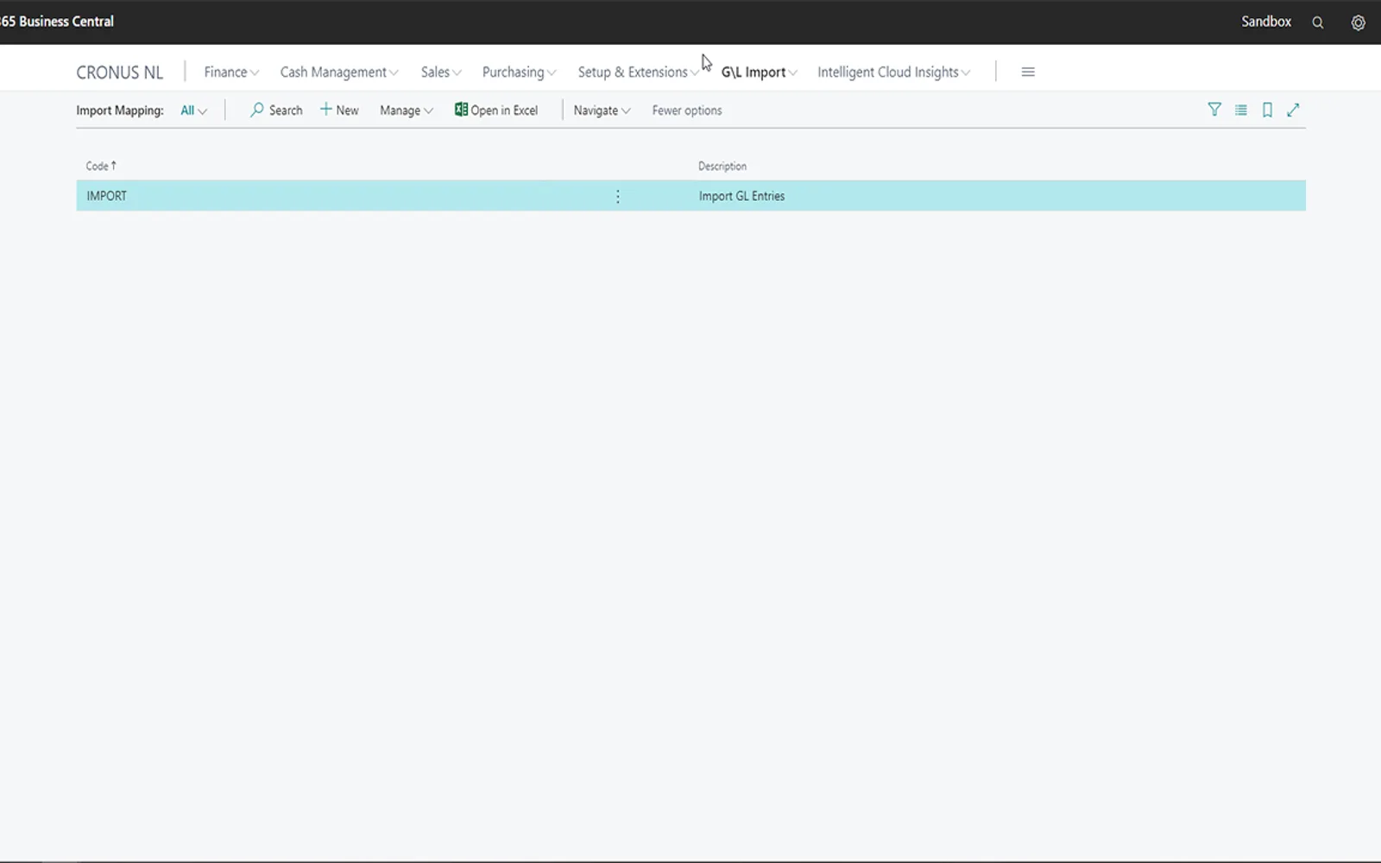Viewport: 1381px width, 863px height.
Task: Expand the Purchasing menu
Action: 520,72
